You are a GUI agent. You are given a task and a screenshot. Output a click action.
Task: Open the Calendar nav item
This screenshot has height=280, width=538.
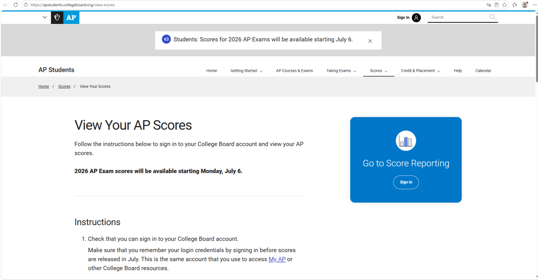pos(483,71)
